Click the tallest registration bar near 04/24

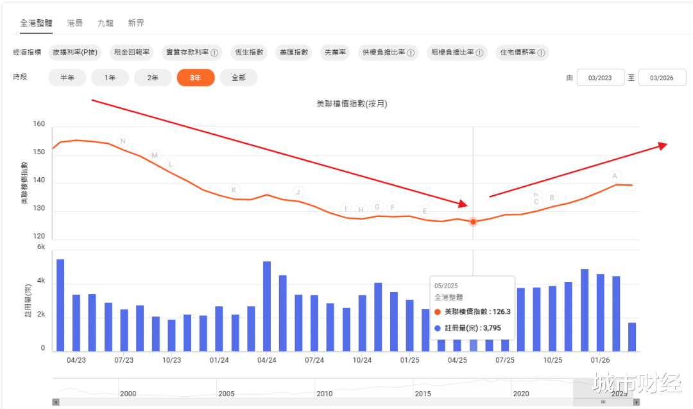pyautogui.click(x=267, y=306)
